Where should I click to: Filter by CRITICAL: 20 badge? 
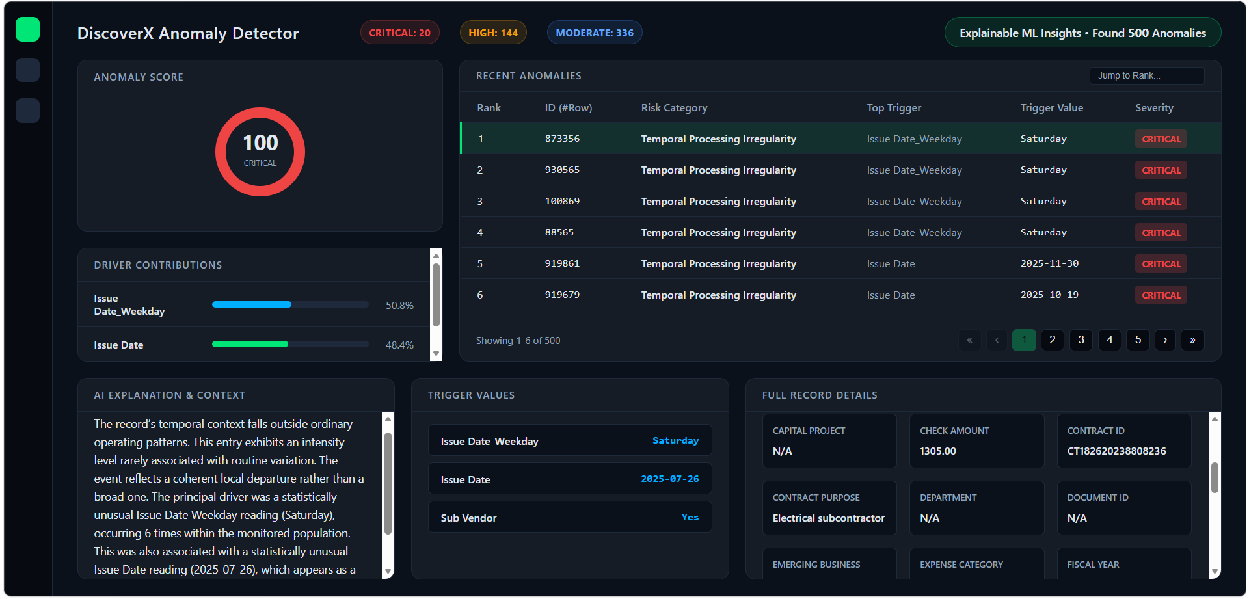(400, 33)
